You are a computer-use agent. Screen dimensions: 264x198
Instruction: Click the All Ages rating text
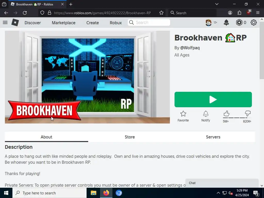point(182,55)
